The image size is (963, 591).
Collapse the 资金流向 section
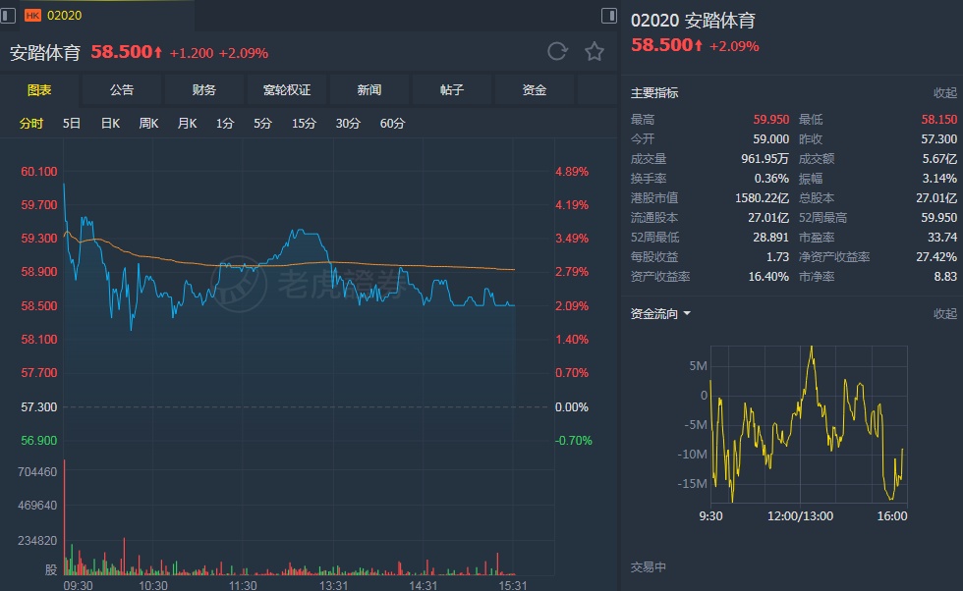pyautogui.click(x=944, y=314)
